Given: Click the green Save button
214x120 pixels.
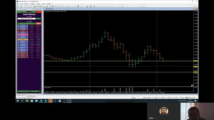Looking at the screenshot, I should pyautogui.click(x=38, y=19).
